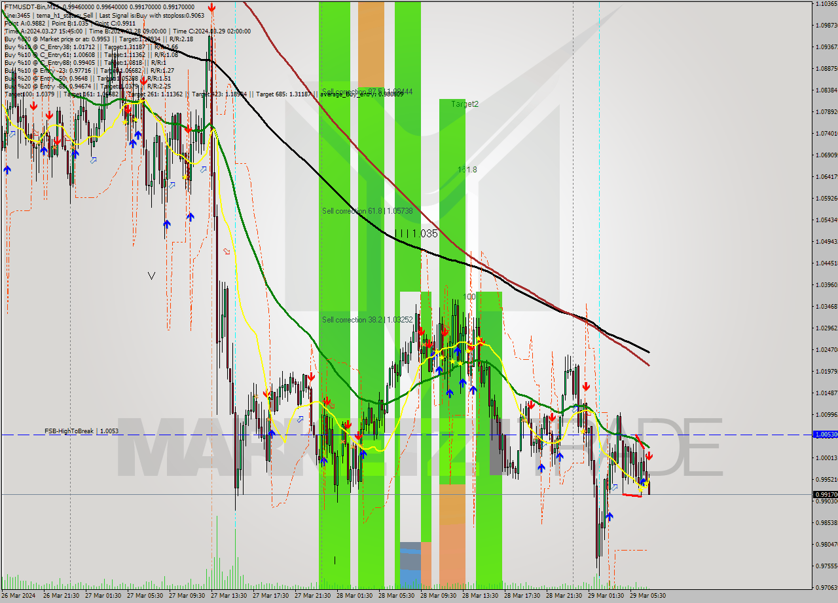Select the 1.0247 price scale value
This screenshot has width=838, height=603.
(x=826, y=350)
